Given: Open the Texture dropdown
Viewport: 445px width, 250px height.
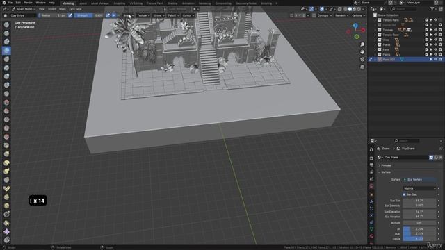Looking at the screenshot, I should pyautogui.click(x=143, y=15).
